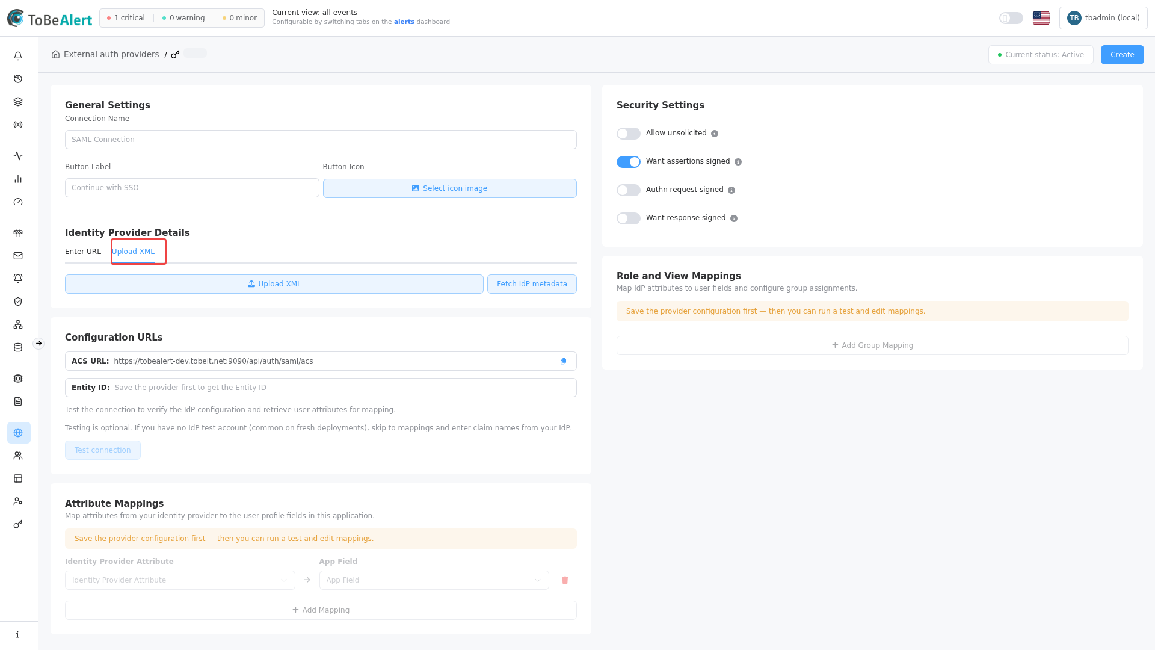Open the database cylinder sidebar icon
Screen dimensions: 1155x650
tap(18, 347)
